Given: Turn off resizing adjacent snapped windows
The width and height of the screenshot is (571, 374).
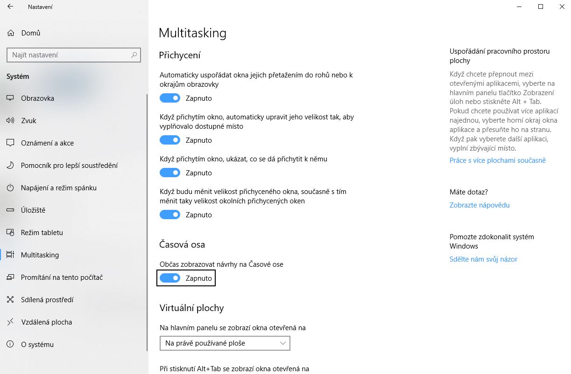Looking at the screenshot, I should pyautogui.click(x=170, y=215).
